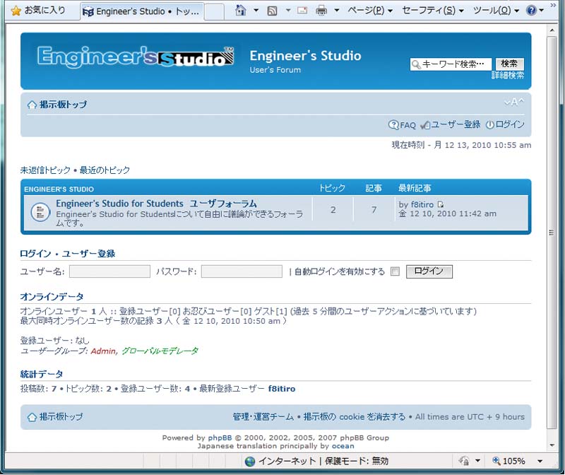Select the Engineer's Studio browser tab
Image resolution: width=565 pixels, height=475 pixels.
coord(141,11)
